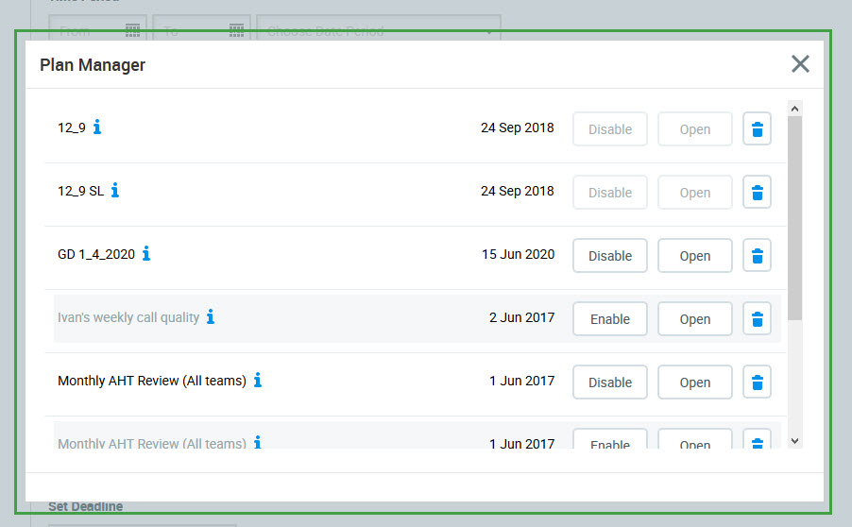View info for Ivan's weekly call quality
The height and width of the screenshot is (527, 852).
(211, 317)
